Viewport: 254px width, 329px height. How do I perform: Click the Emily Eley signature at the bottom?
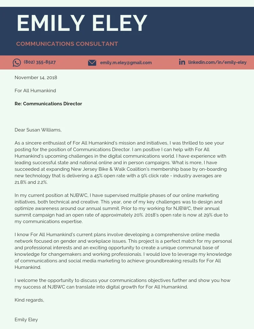click(26, 320)
